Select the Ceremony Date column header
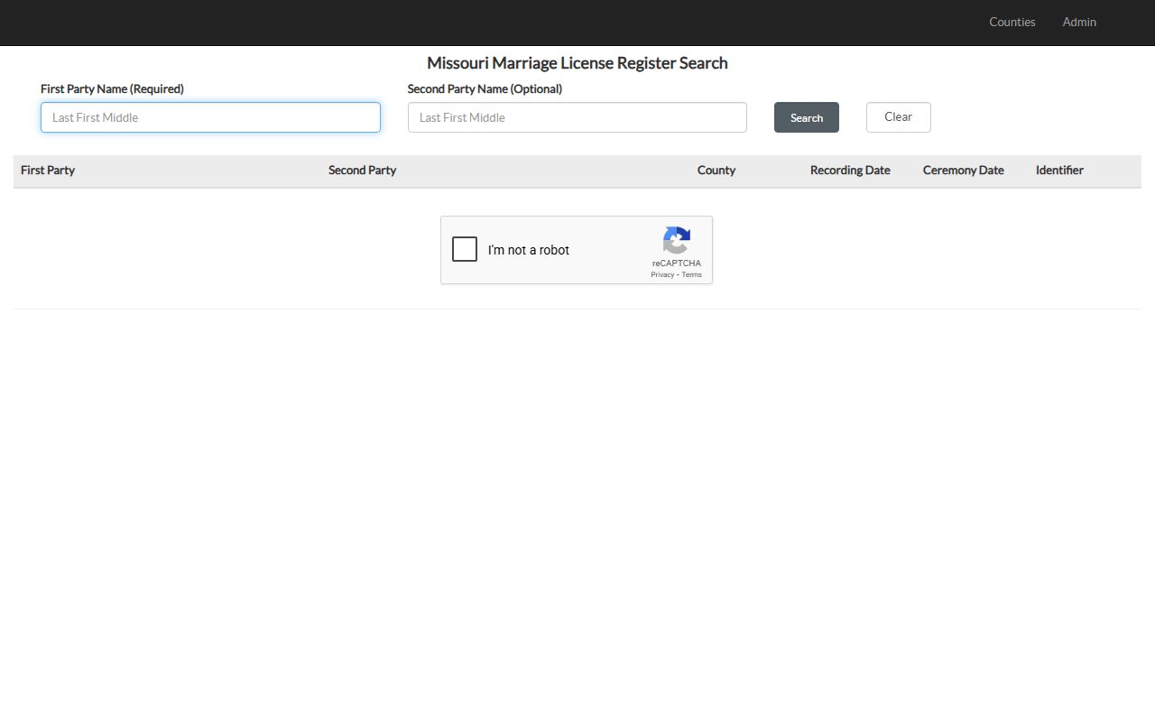The image size is (1155, 722). pyautogui.click(x=963, y=170)
